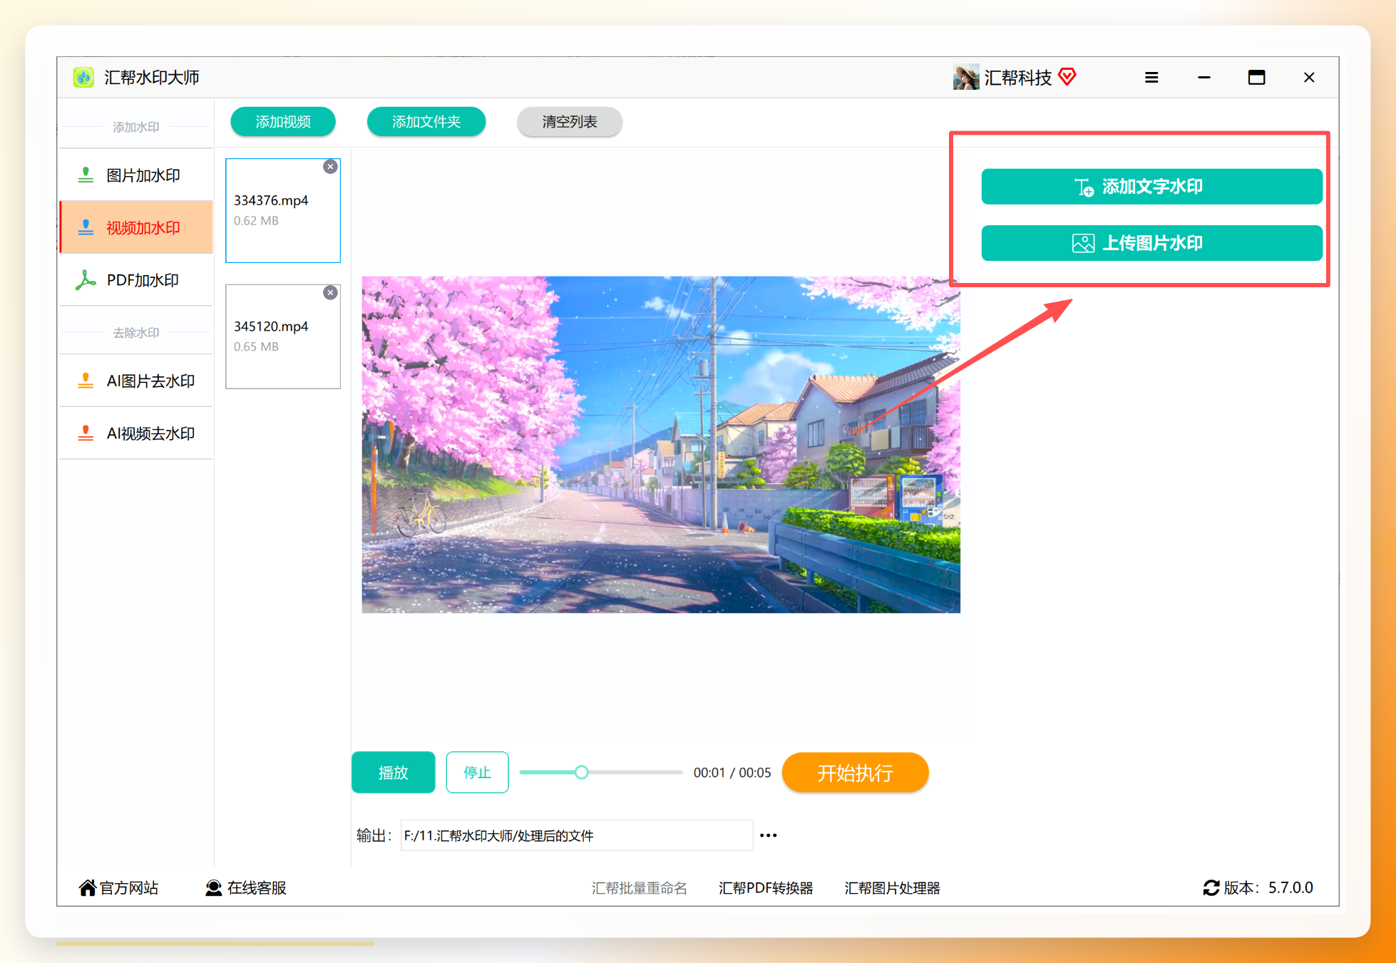Click the red heart VIP badge icon
The image size is (1396, 963).
point(1067,76)
